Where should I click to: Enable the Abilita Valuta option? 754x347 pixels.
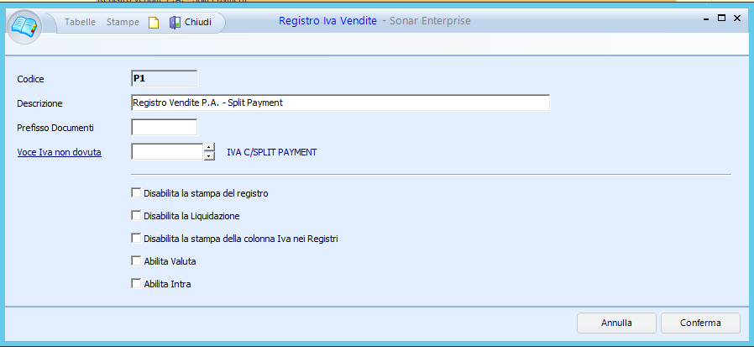click(136, 261)
